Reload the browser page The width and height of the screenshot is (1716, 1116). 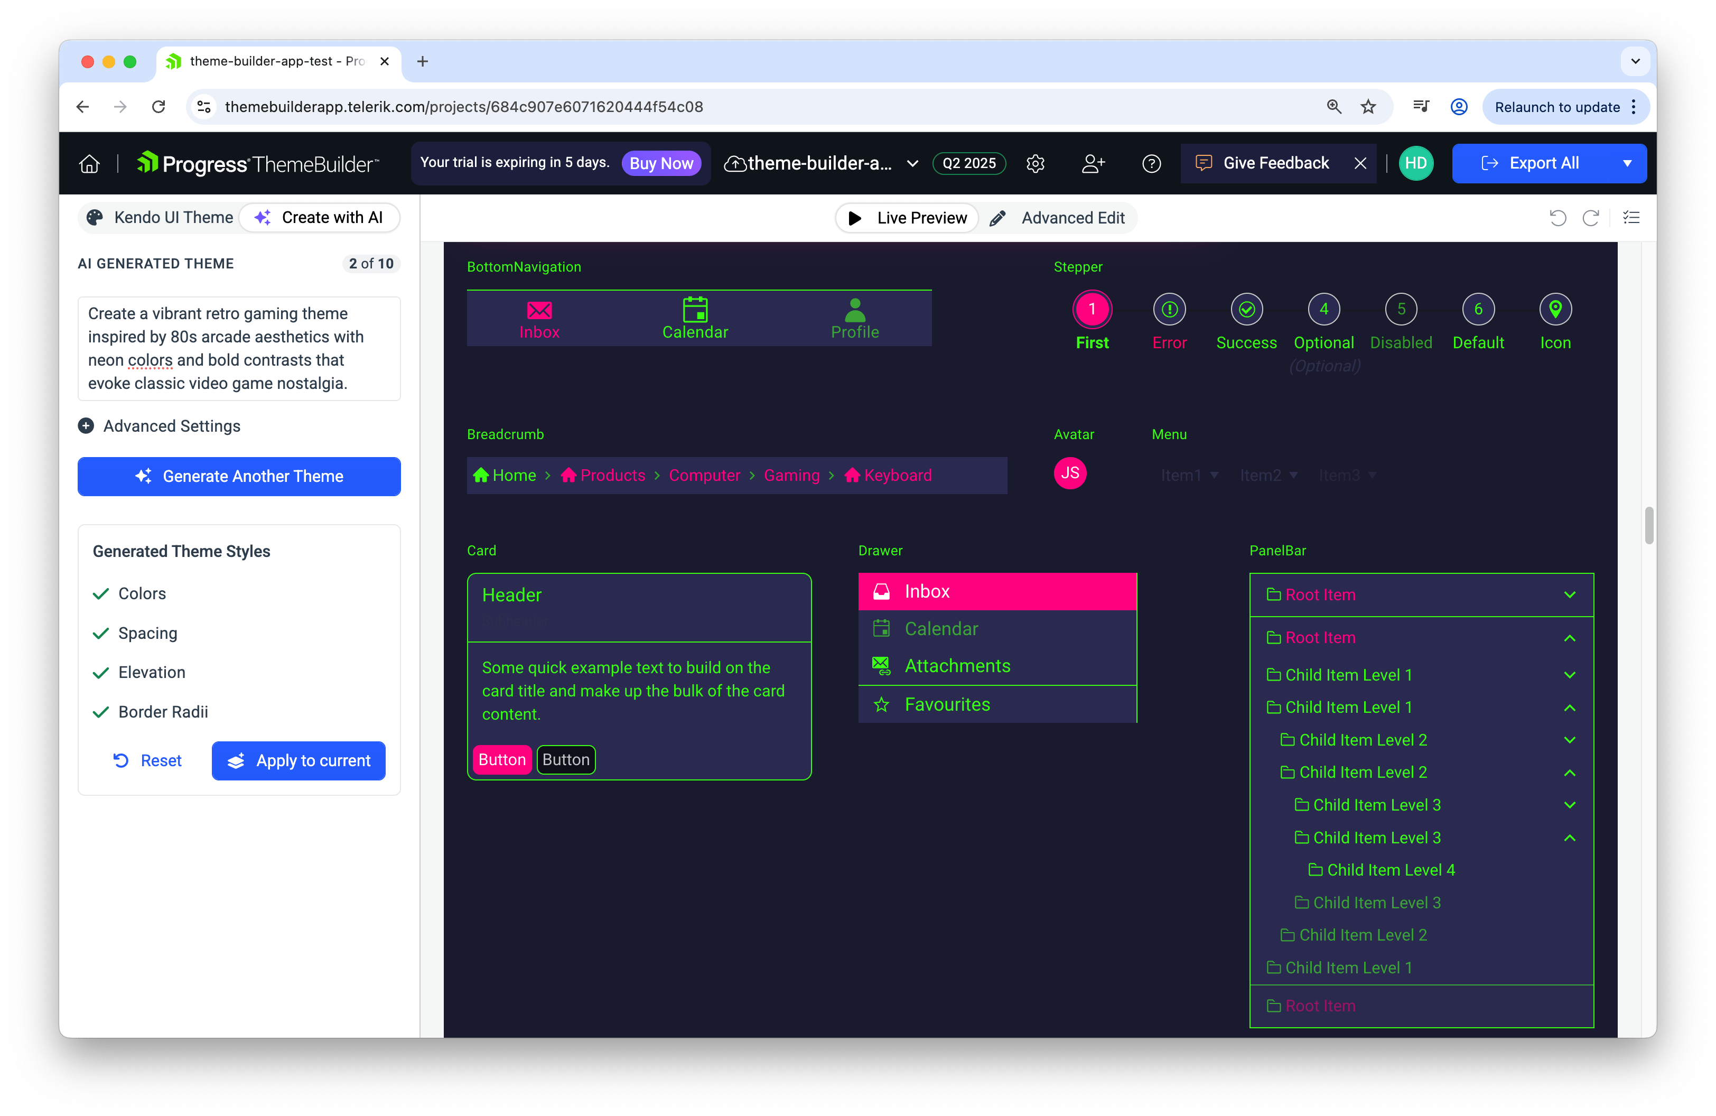coord(158,107)
